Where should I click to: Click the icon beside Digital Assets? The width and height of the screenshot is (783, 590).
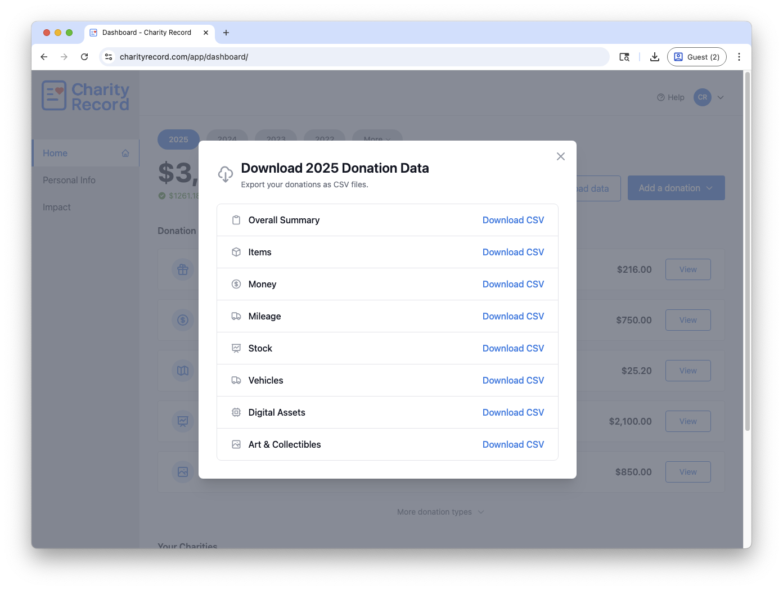236,412
